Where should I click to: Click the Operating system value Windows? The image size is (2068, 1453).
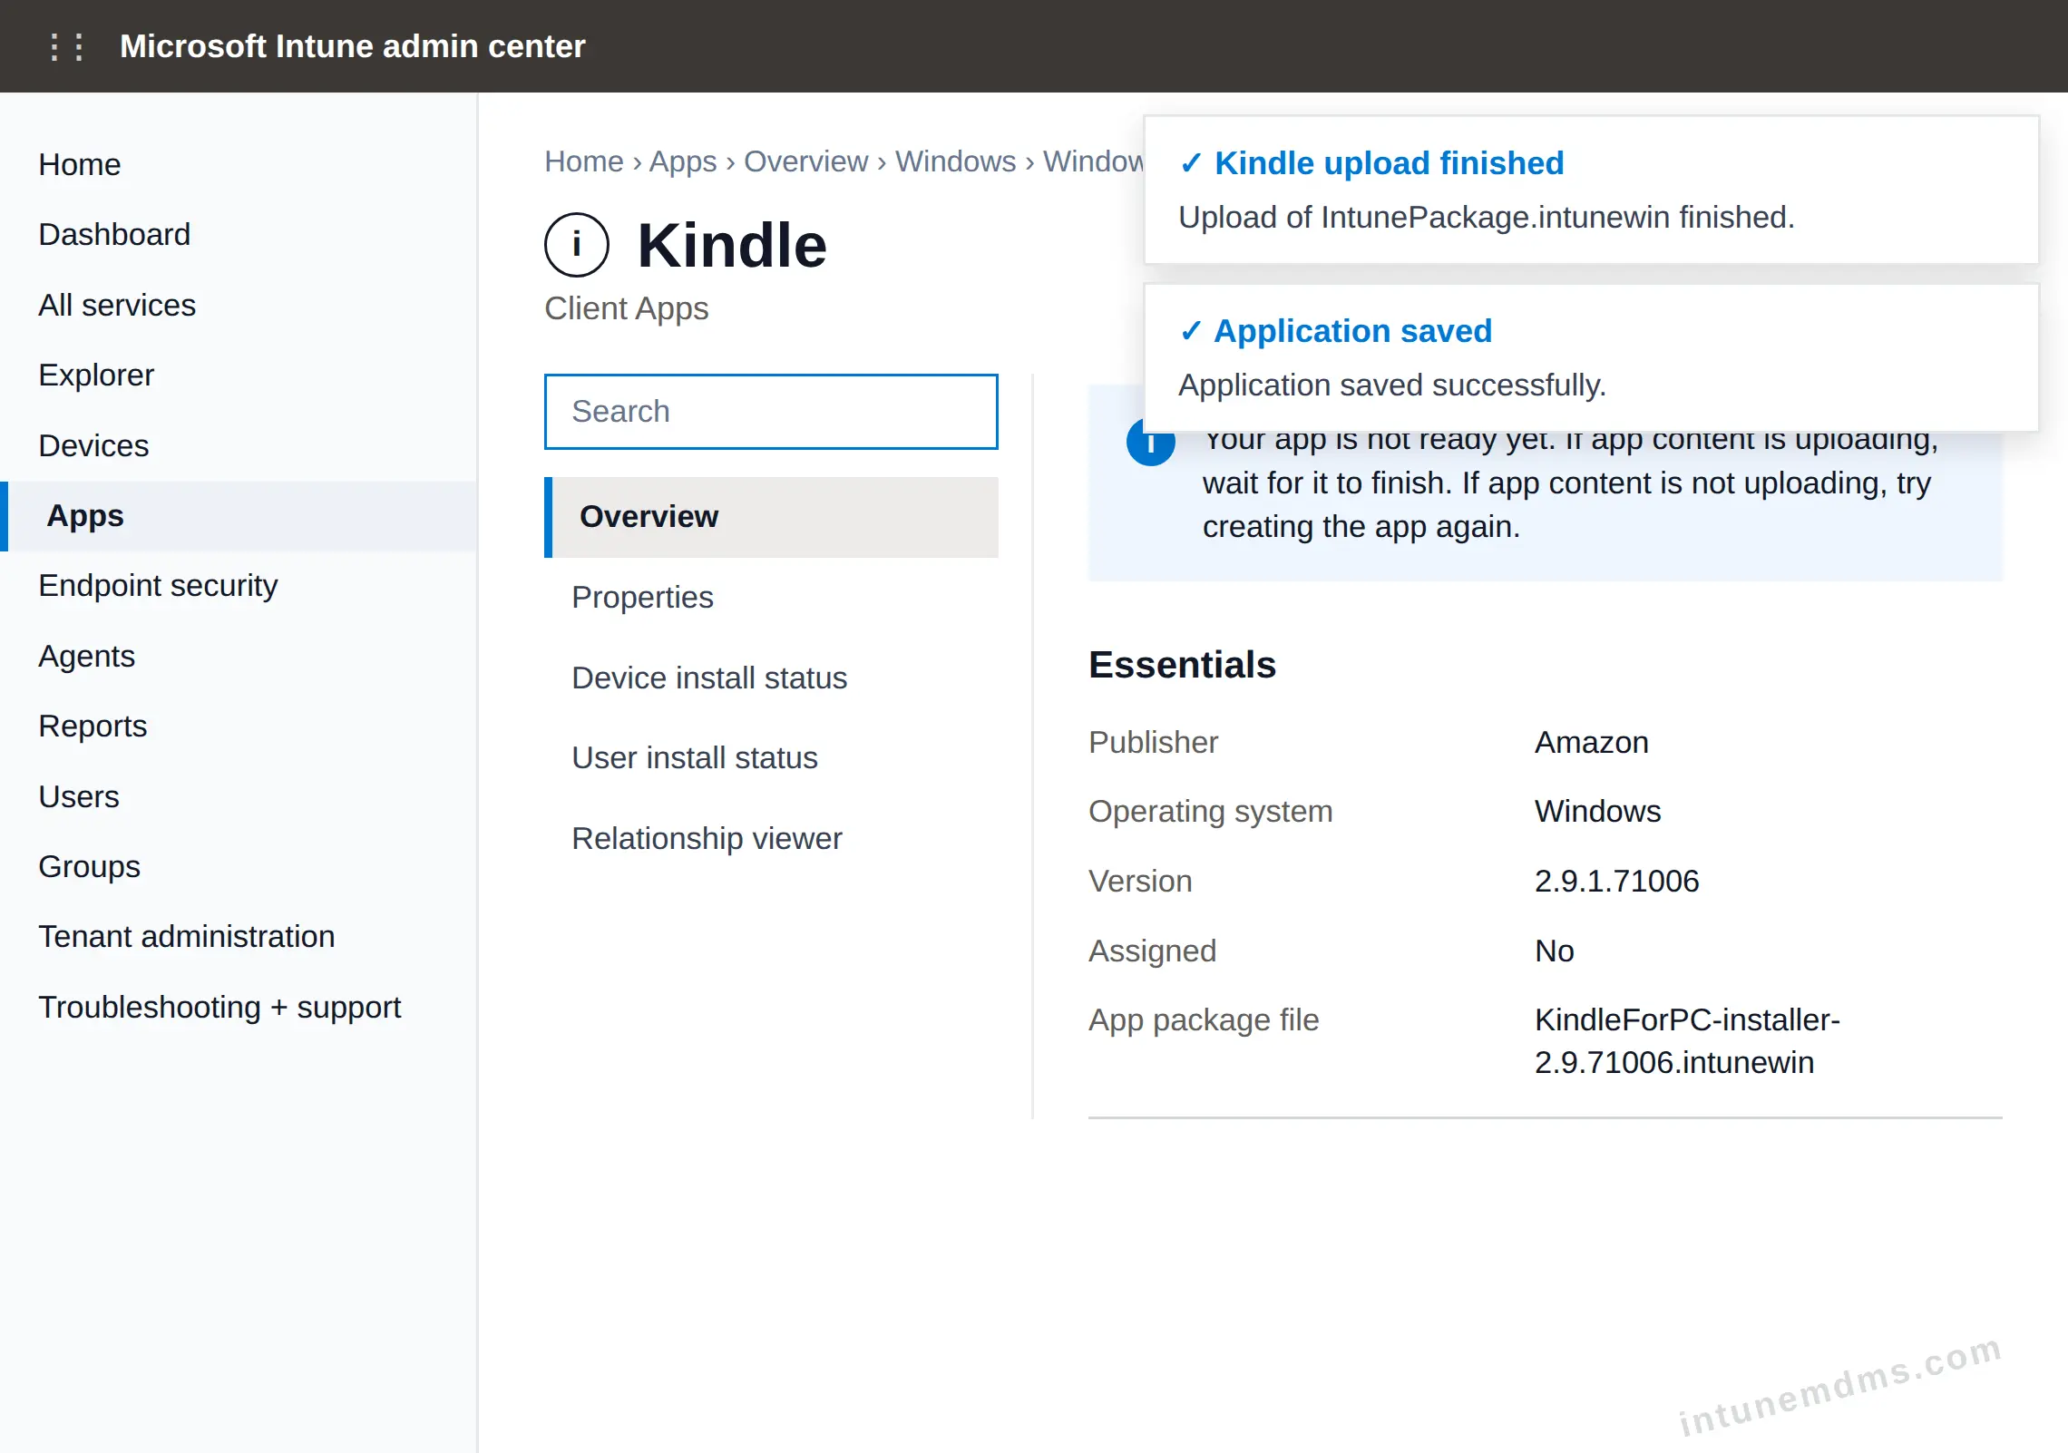pos(1597,812)
